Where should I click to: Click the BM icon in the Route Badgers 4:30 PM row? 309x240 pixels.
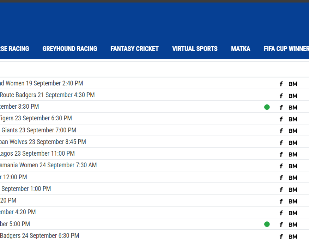click(293, 96)
